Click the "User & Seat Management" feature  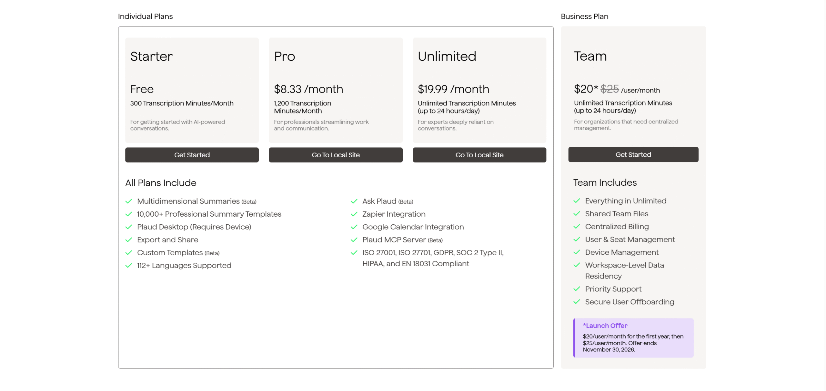pos(630,239)
